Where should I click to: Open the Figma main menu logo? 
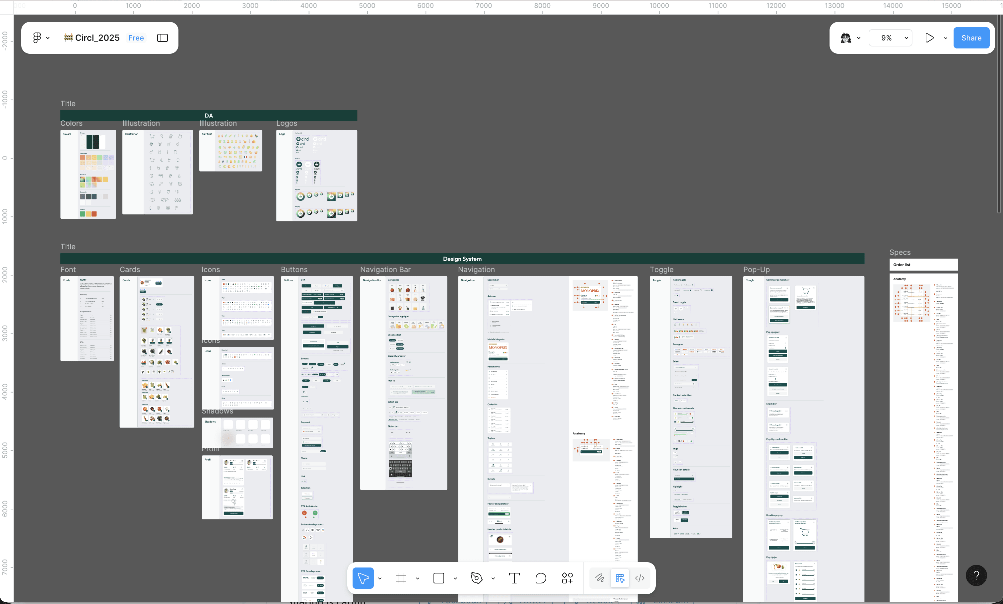[37, 38]
